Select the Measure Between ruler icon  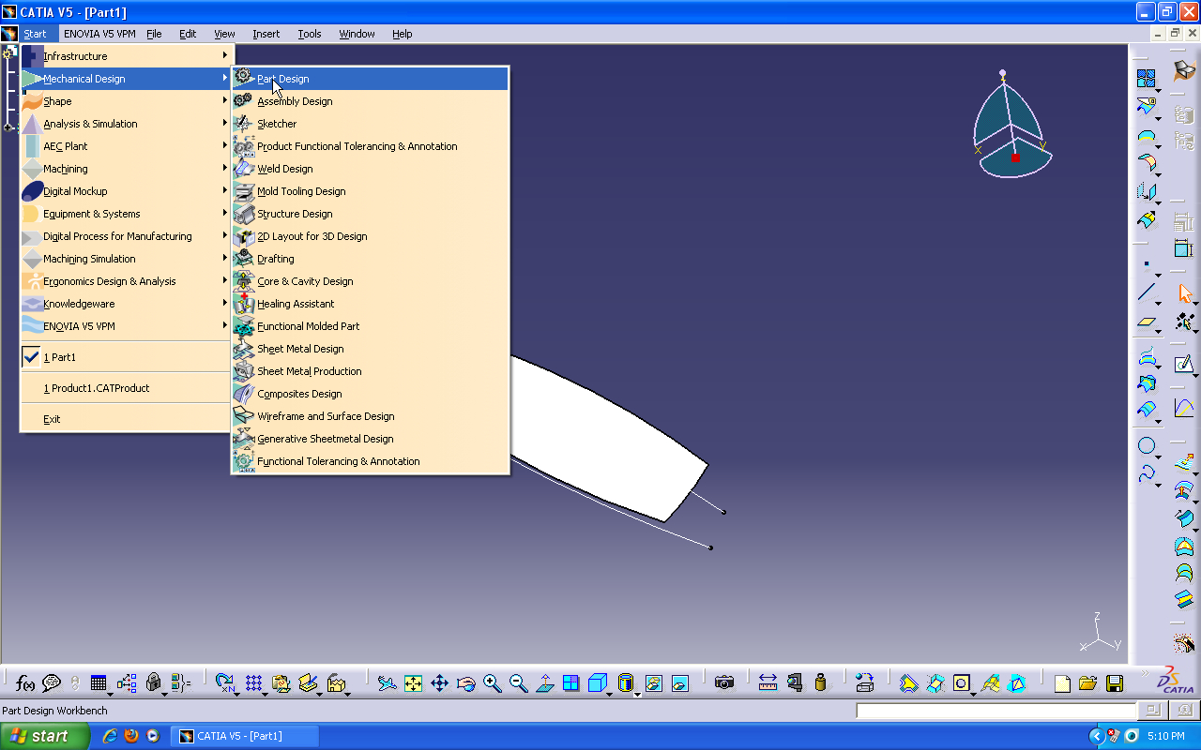tap(768, 683)
